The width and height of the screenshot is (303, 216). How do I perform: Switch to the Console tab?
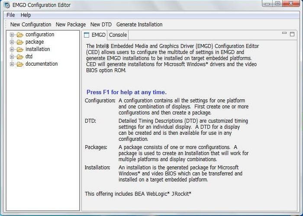click(118, 35)
